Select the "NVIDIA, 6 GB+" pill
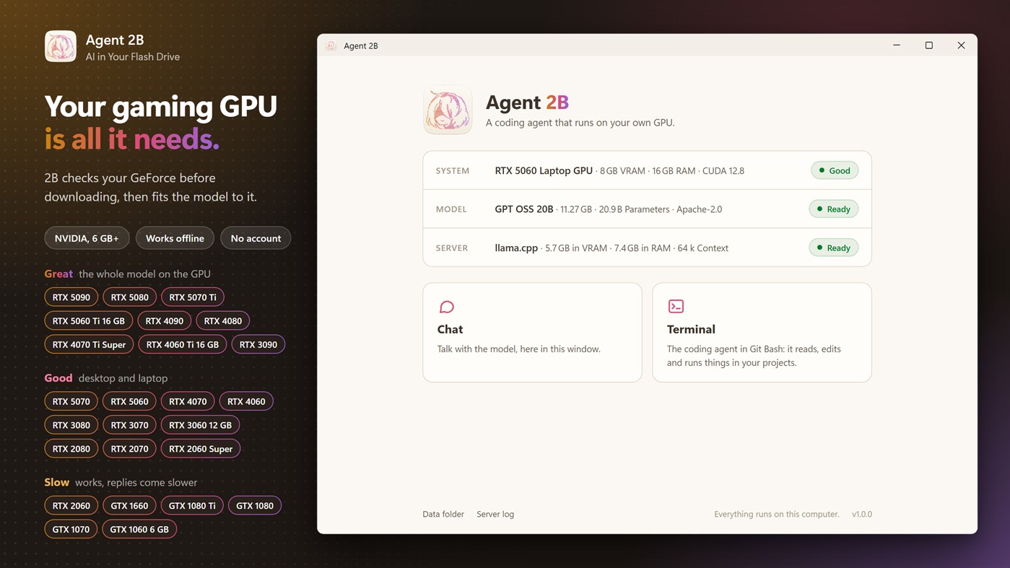The width and height of the screenshot is (1010, 568). tap(87, 238)
